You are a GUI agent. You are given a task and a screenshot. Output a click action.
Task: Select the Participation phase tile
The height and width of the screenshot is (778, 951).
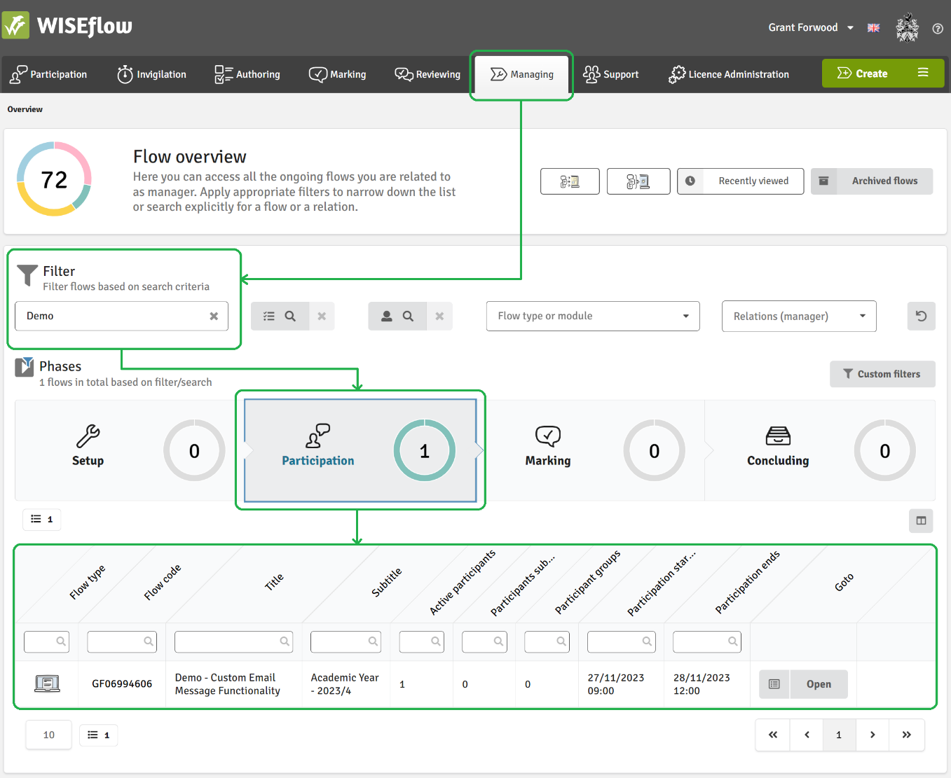(x=360, y=450)
